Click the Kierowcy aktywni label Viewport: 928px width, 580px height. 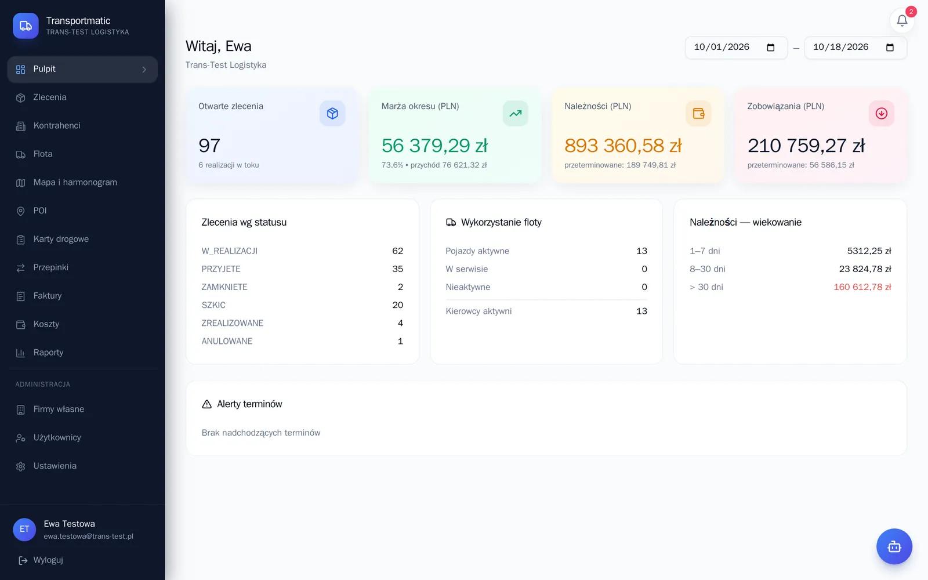point(478,311)
